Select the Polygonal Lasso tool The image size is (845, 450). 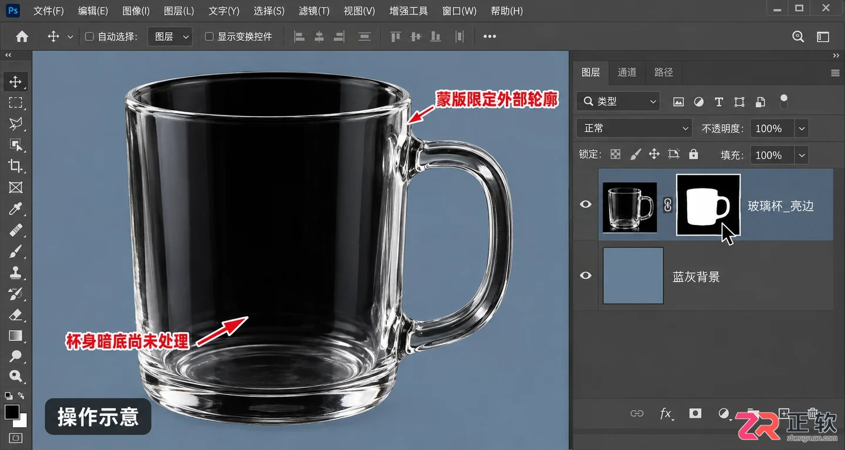[16, 124]
